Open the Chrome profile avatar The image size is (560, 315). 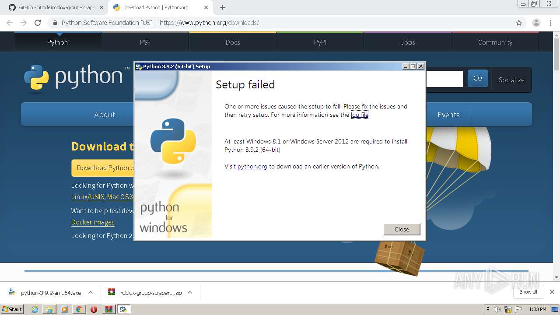pos(536,23)
